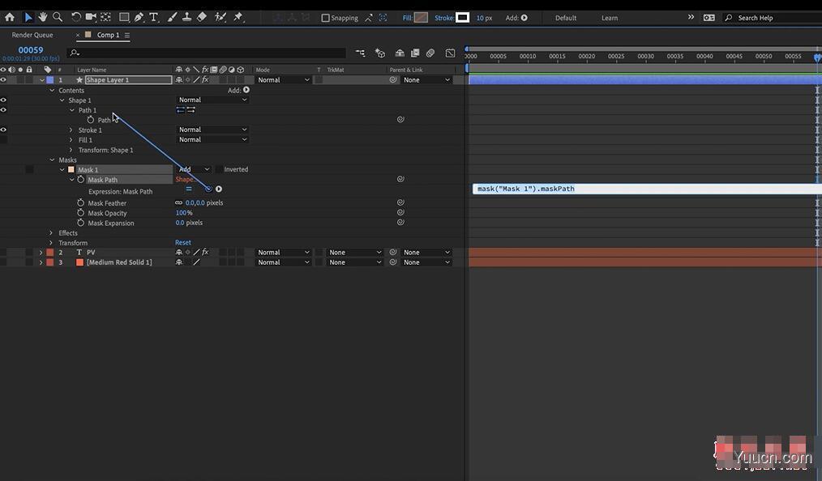Viewport: 822px width, 481px height.
Task: Click the Transform Reset link
Action: pos(183,242)
